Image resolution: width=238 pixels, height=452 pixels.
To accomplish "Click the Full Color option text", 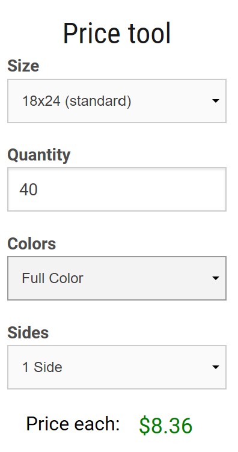I will click(52, 278).
